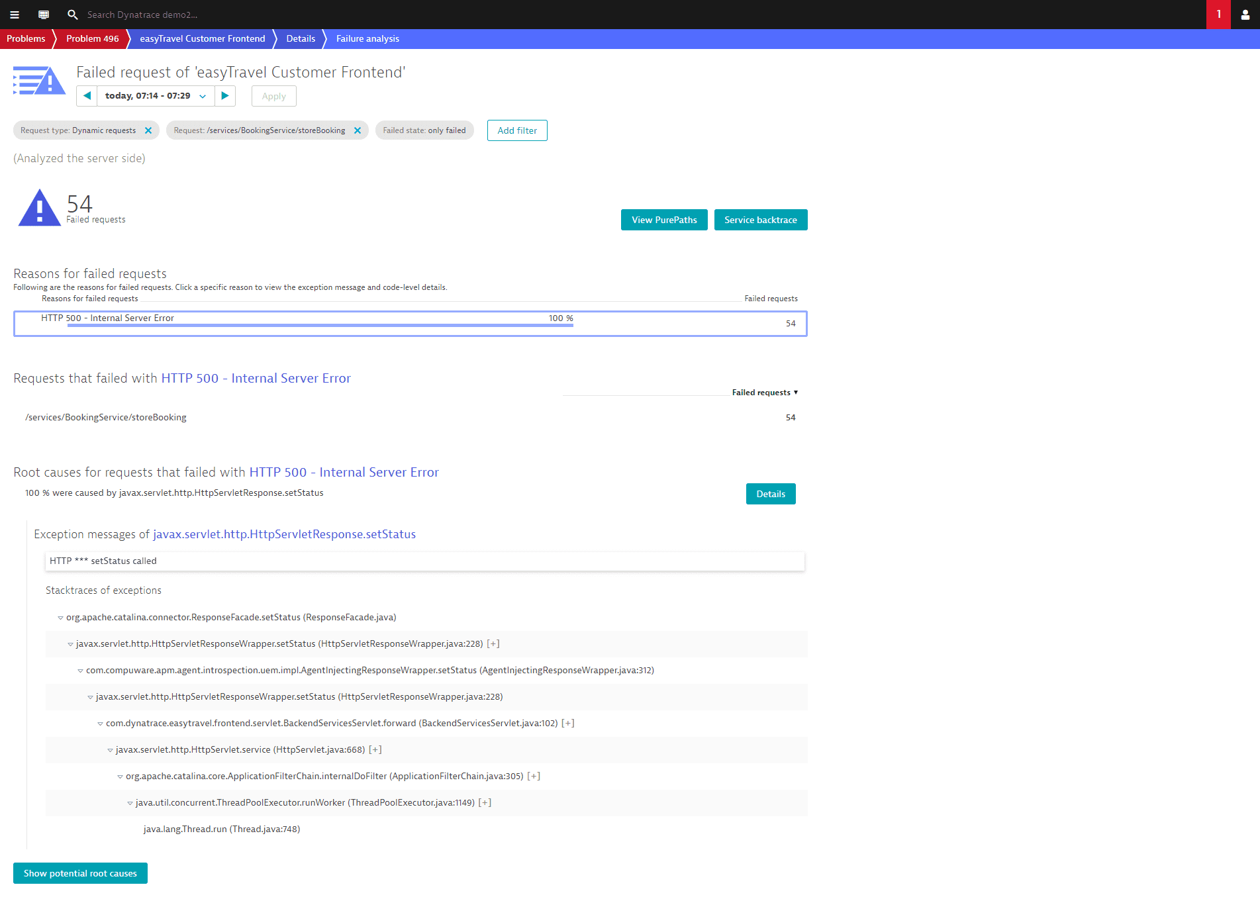The image size is (1260, 897).
Task: Expand hidden frames [+] after ThreadPoolExecutor.java:1149
Action: click(485, 802)
